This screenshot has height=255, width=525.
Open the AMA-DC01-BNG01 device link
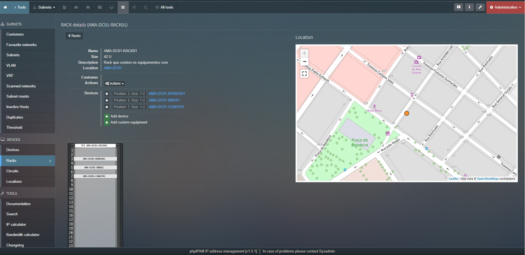(164, 100)
